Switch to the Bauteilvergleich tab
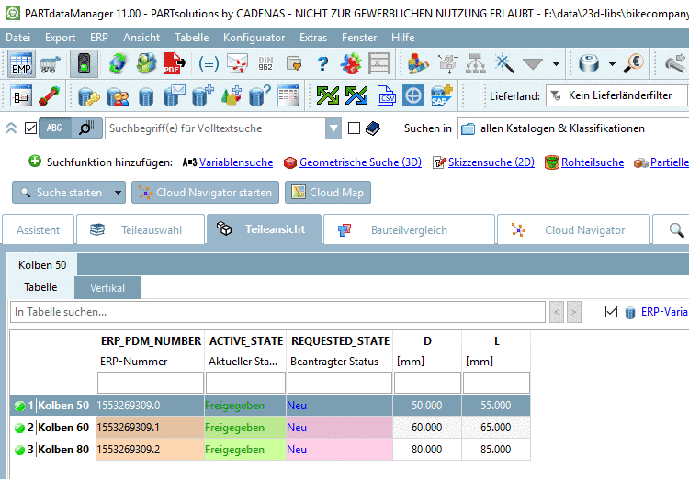This screenshot has height=479, width=689. click(409, 229)
